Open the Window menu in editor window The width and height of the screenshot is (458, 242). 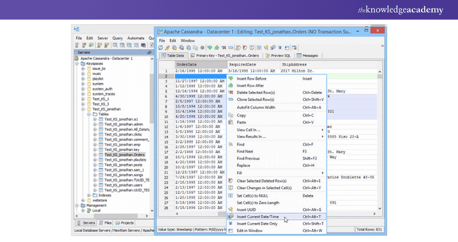pyautogui.click(x=188, y=40)
